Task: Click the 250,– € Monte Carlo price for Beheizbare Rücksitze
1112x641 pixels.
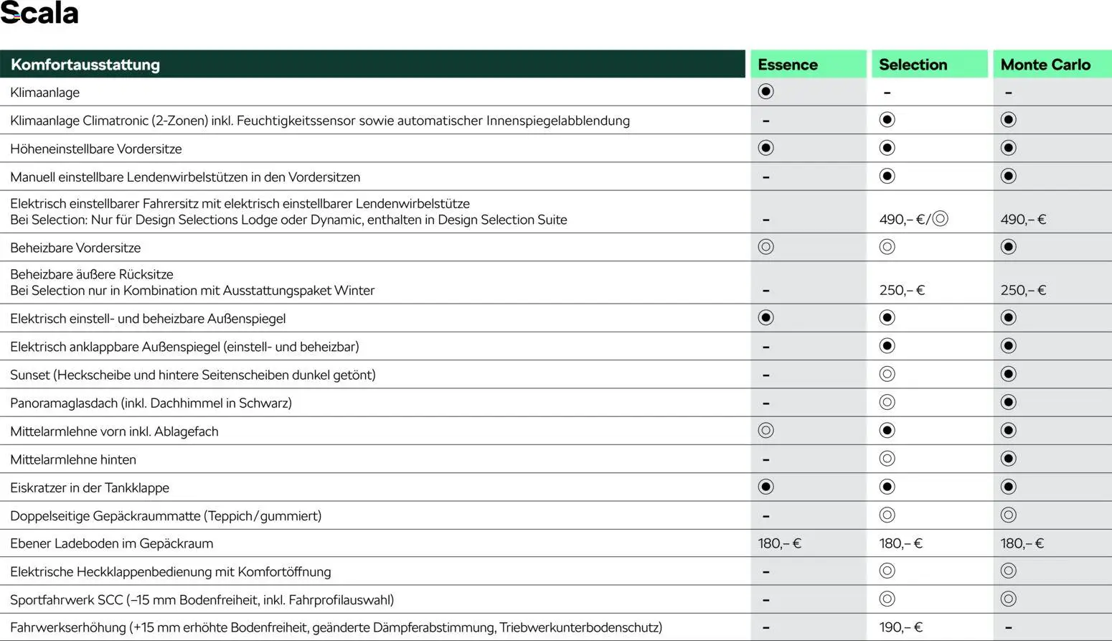Action: click(1023, 291)
